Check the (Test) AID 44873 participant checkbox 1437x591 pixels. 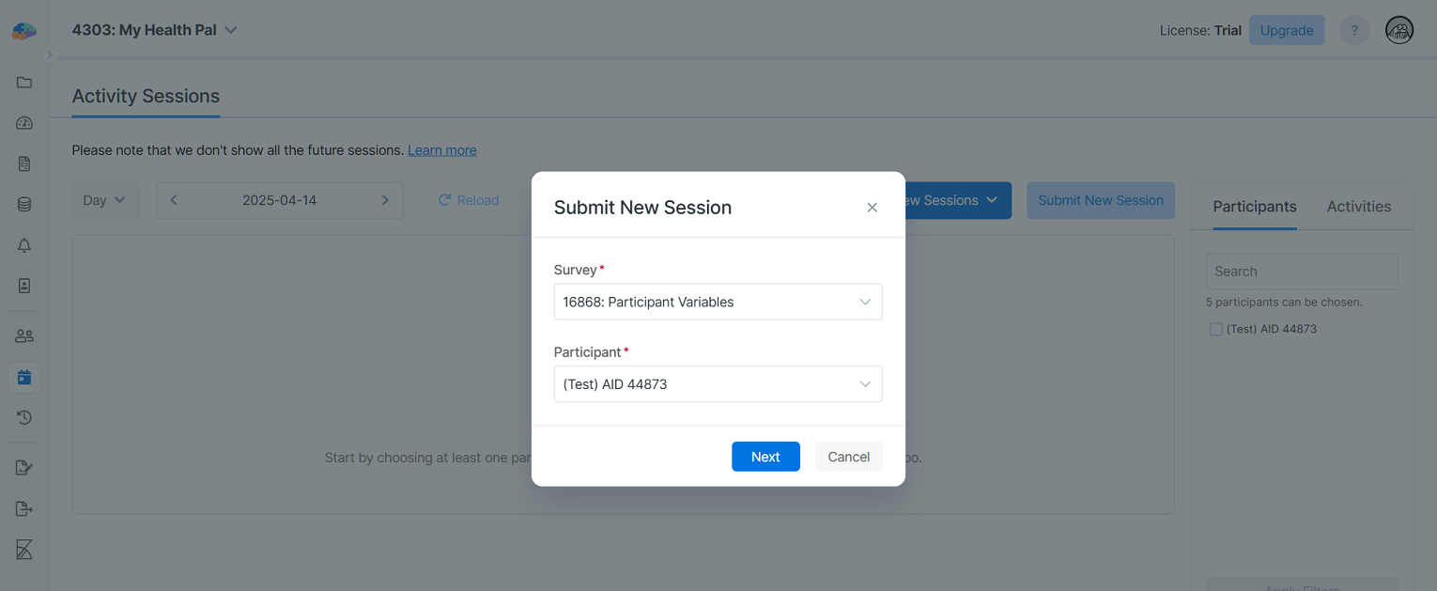point(1216,329)
